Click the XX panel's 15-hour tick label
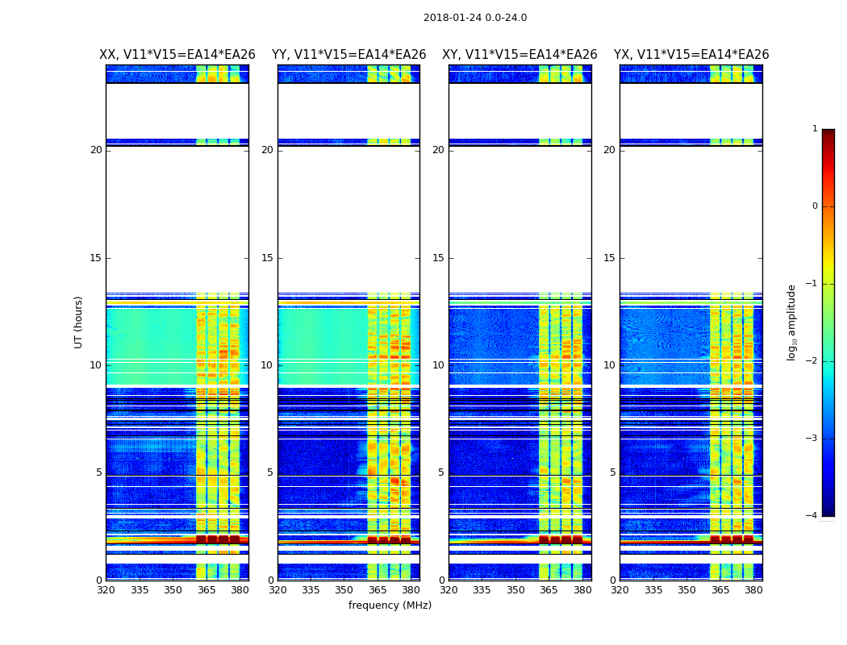The width and height of the screenshot is (847, 645). pos(96,258)
